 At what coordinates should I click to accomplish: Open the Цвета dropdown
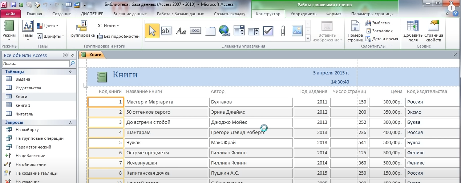pos(50,26)
